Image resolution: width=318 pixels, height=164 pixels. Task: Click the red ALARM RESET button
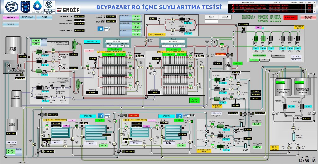pyautogui.click(x=290, y=17)
